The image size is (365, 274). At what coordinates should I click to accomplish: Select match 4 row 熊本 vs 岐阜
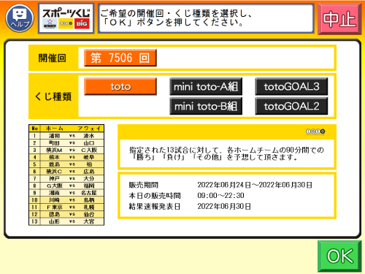tap(66, 157)
